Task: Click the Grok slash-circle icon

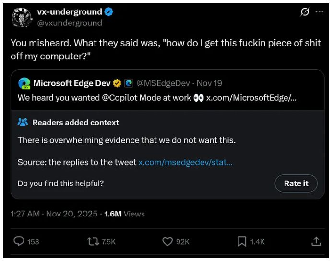Action: (305, 13)
